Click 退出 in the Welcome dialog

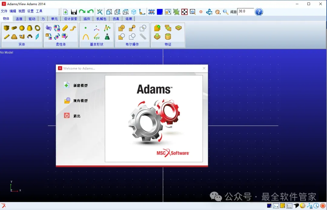(x=72, y=116)
